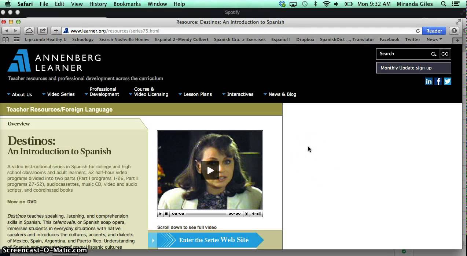Viewport: 467px width, 256px height.
Task: Open the Lipscomb Healthy U bookmark
Action: click(x=46, y=39)
